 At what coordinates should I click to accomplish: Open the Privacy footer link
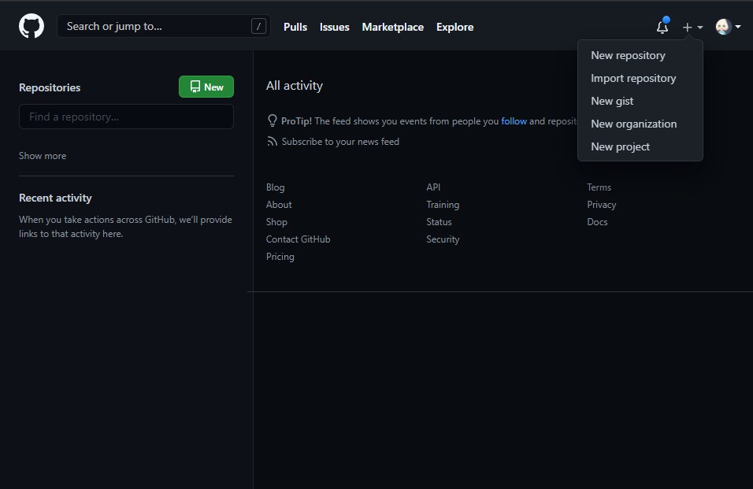[x=601, y=205]
